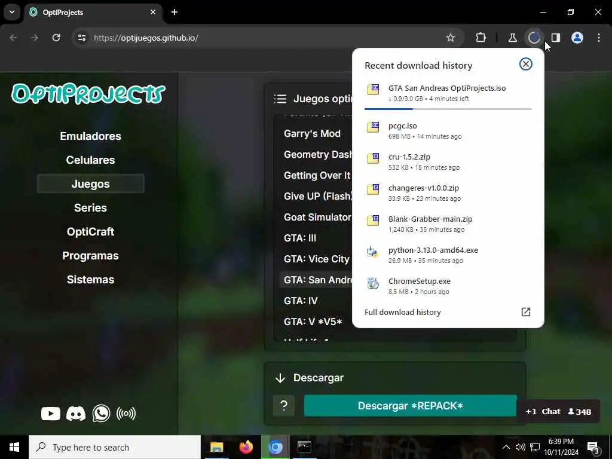This screenshot has width=612, height=459.
Task: Click the python-3.13.0-amd64.exe installer icon
Action: (x=373, y=252)
